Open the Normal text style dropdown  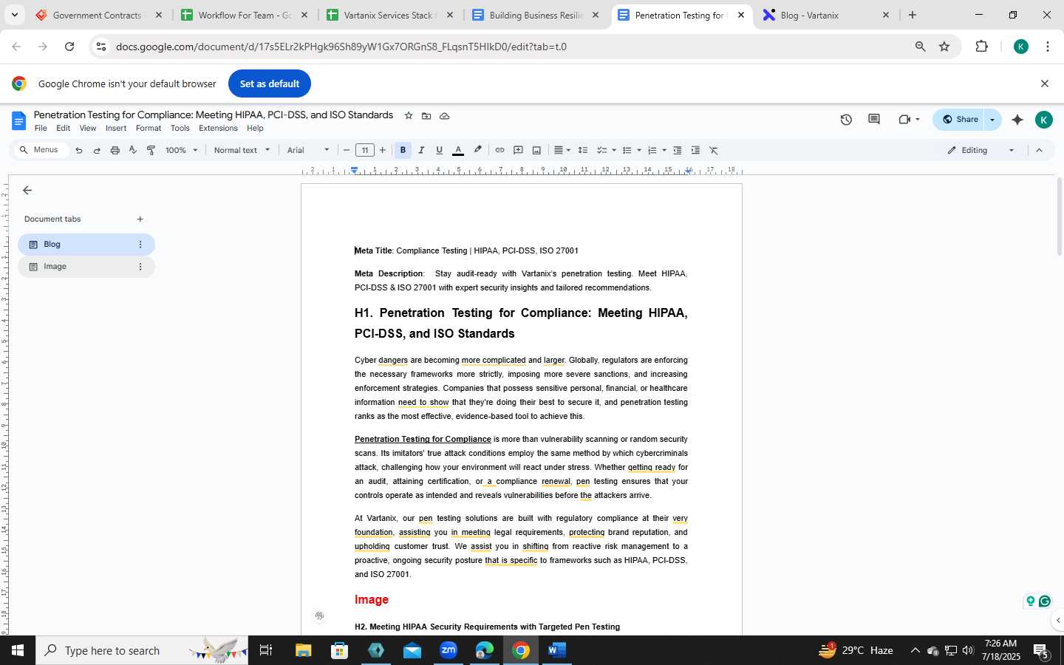pyautogui.click(x=242, y=150)
